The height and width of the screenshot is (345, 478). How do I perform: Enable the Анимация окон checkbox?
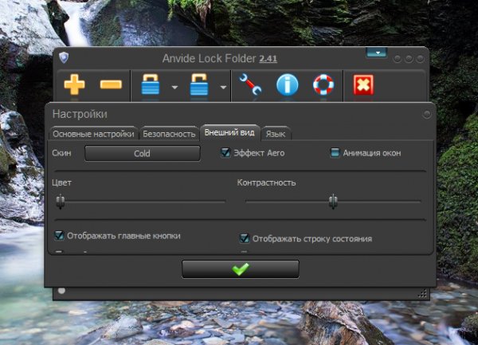coord(335,152)
